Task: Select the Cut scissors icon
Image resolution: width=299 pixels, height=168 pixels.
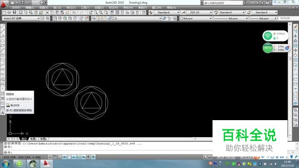Action: 47,12
